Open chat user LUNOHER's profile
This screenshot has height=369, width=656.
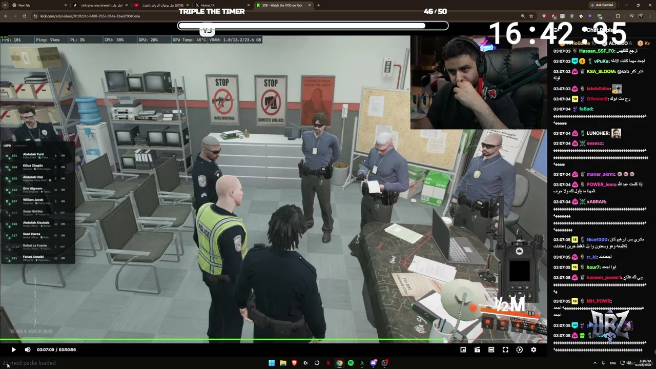pos(598,133)
